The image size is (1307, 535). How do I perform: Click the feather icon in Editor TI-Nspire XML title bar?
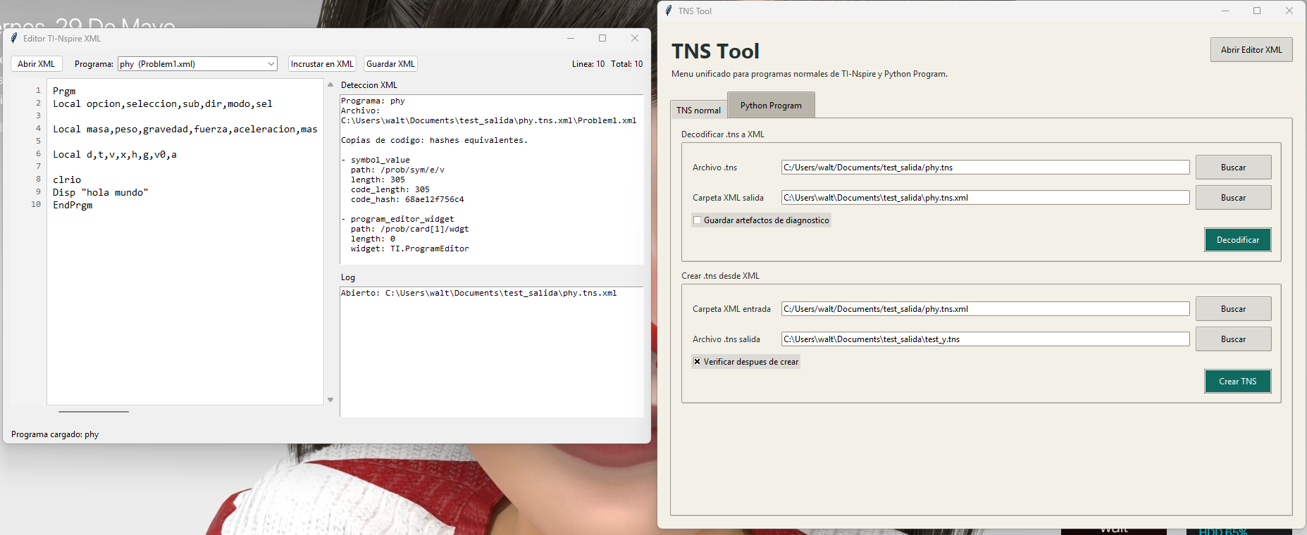14,38
